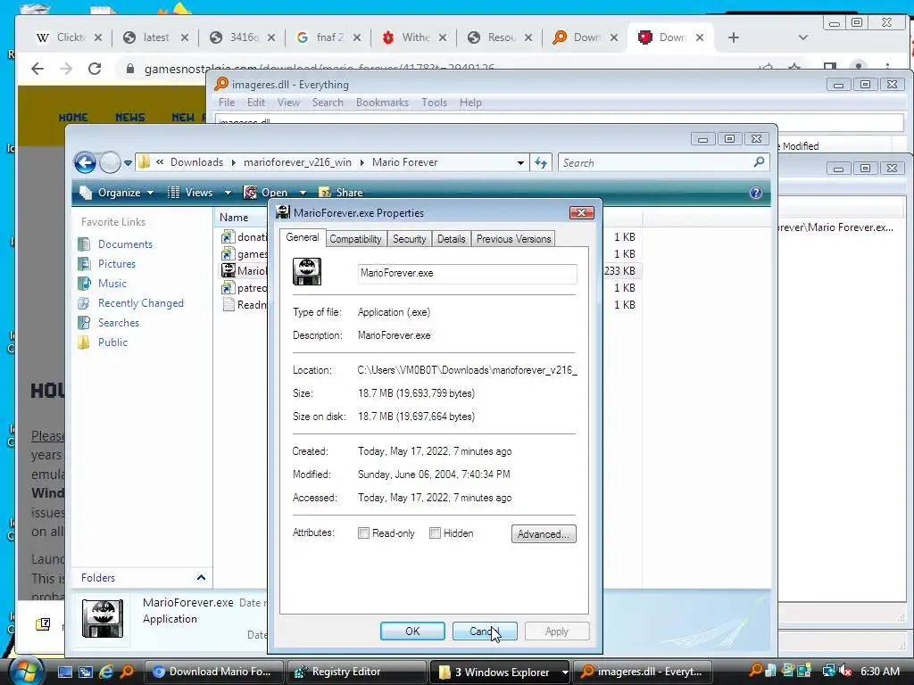Open the View menu in Everything
The height and width of the screenshot is (685, 914).
(x=288, y=103)
